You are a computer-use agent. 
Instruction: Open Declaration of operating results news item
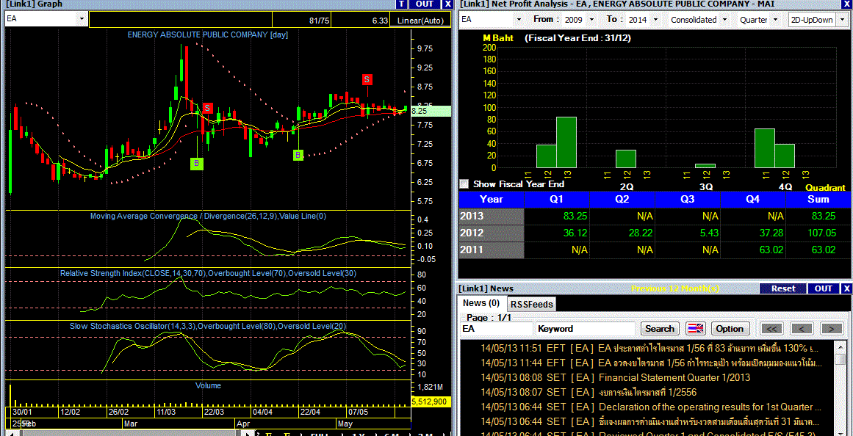[x=647, y=407]
